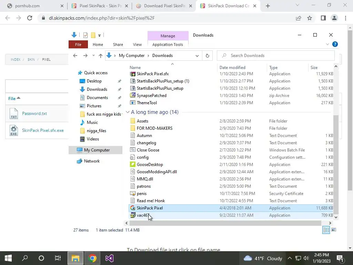Open Task View on taskbar
This screenshot has height=265, width=353.
58,258
